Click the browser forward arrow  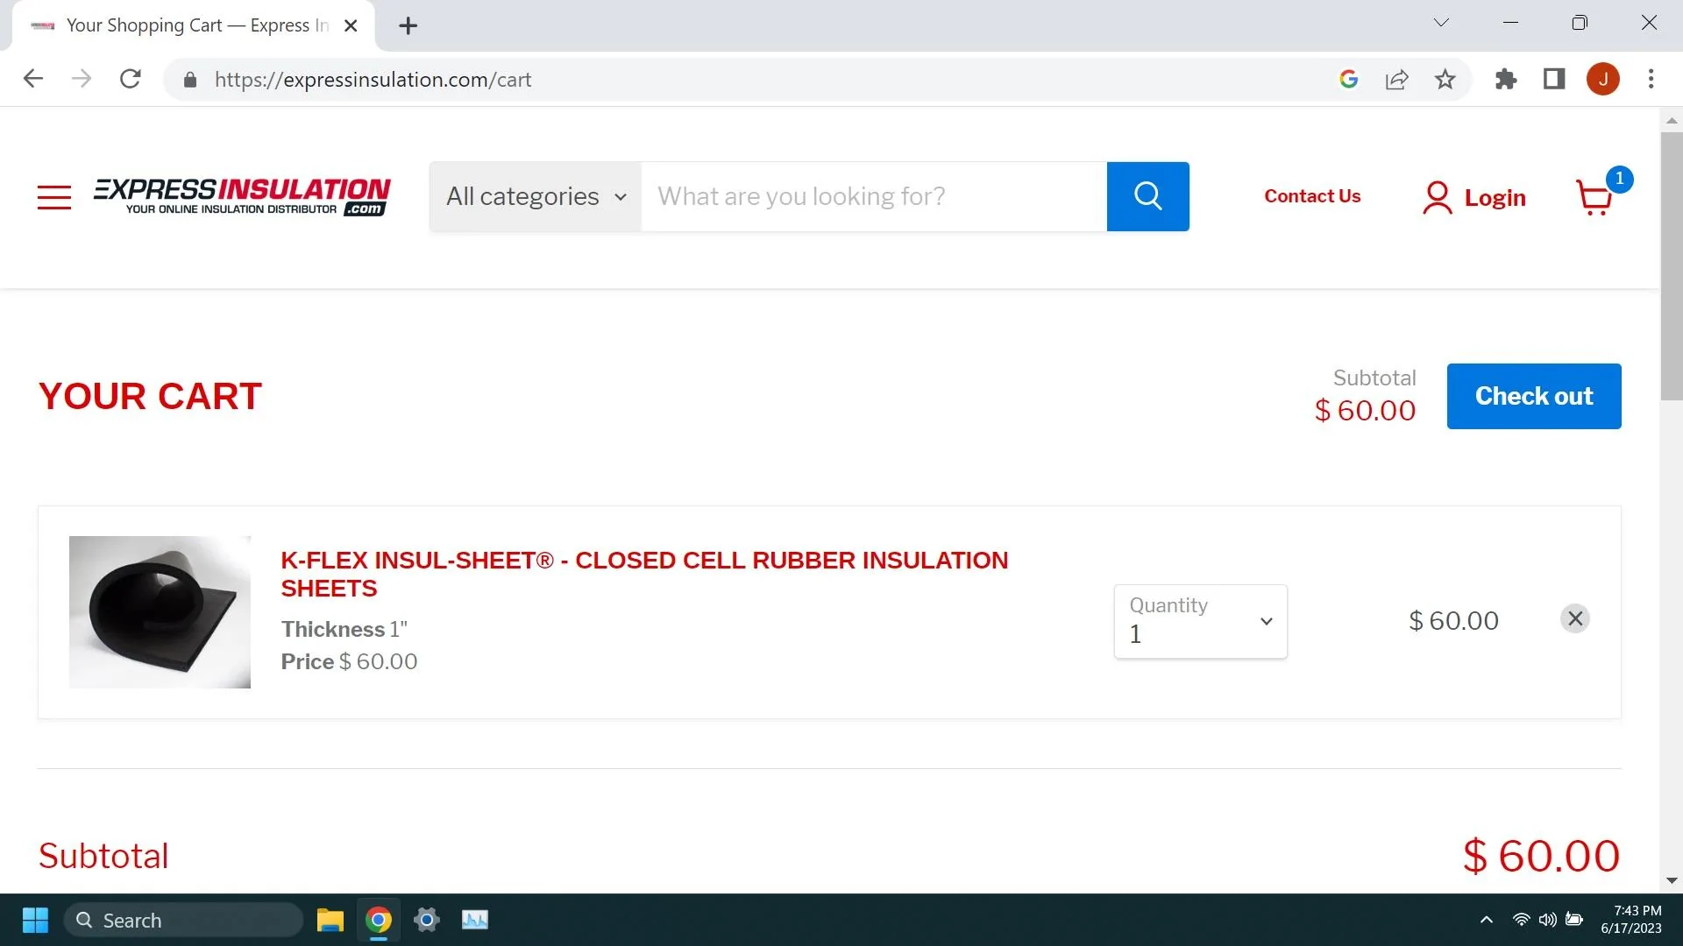pos(82,79)
